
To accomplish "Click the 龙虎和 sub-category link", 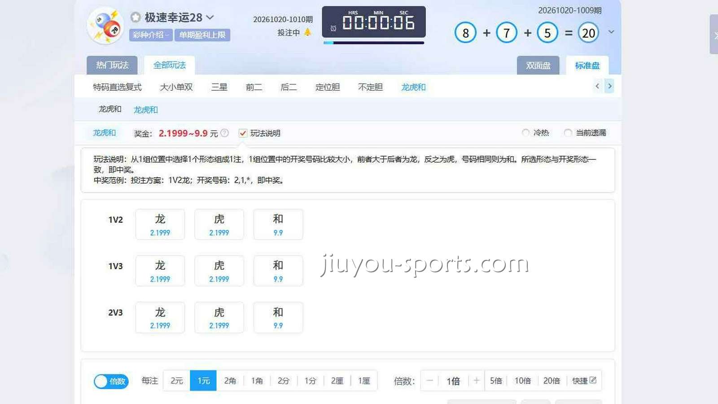I will tap(146, 110).
